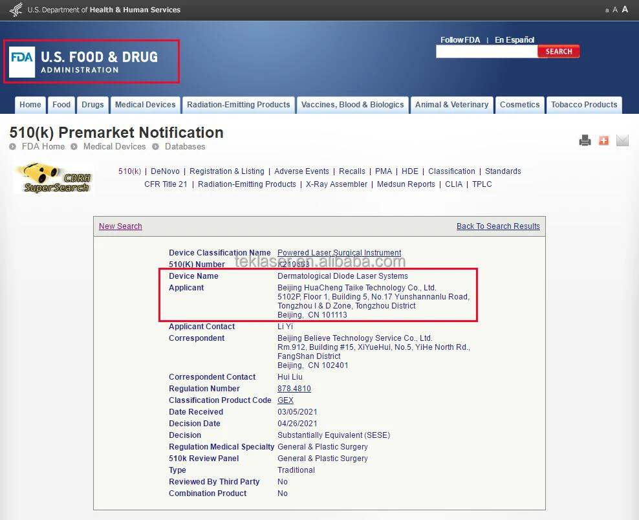639x520 pixels.
Task: Click Databases breadcrumb
Action: tap(185, 147)
